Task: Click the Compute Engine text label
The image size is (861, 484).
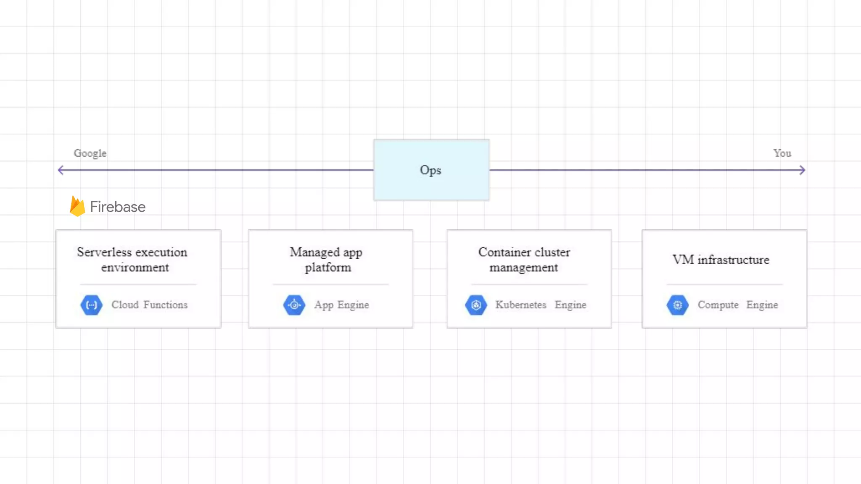Action: (x=737, y=305)
